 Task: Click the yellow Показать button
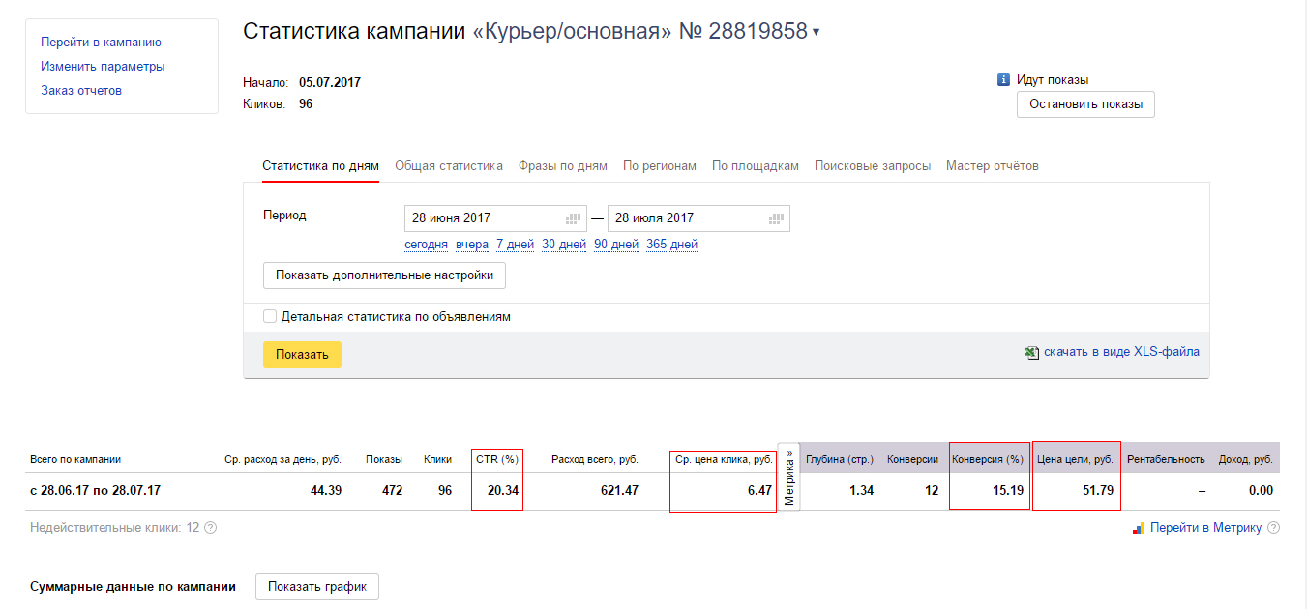click(x=302, y=355)
